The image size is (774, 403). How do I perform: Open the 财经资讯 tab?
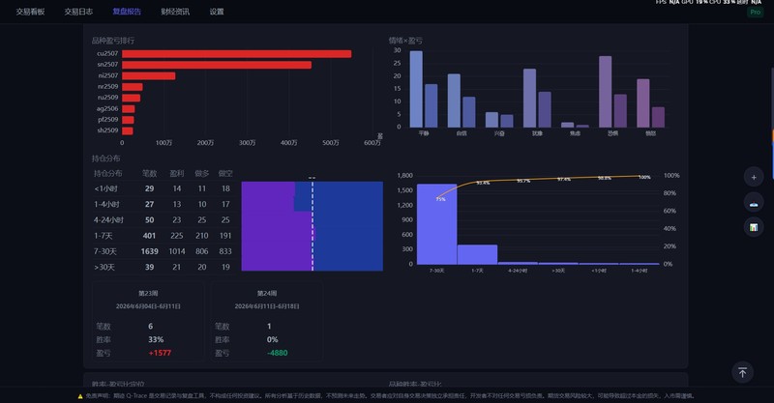pos(175,12)
